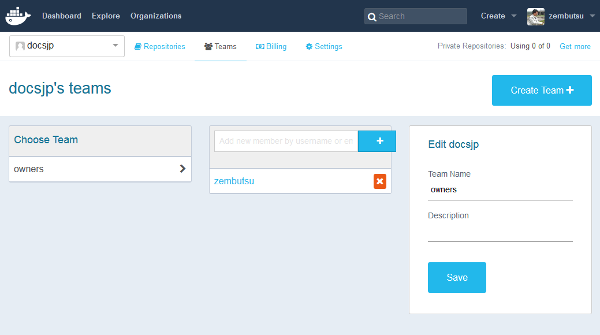Image resolution: width=600 pixels, height=335 pixels.
Task: Remove member zembutsu with the X
Action: click(x=380, y=181)
